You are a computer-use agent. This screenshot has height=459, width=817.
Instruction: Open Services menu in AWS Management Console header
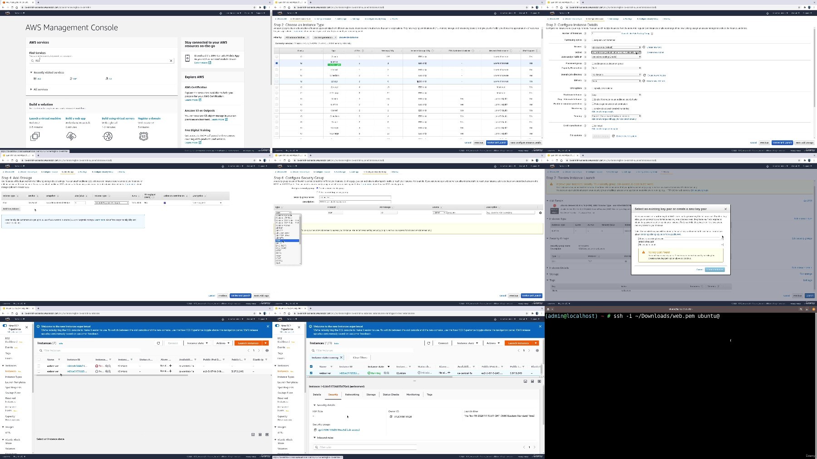click(x=20, y=13)
